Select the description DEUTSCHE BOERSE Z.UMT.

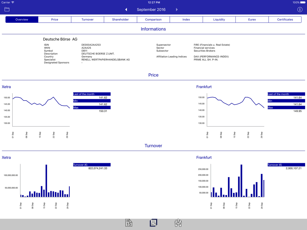98,54
